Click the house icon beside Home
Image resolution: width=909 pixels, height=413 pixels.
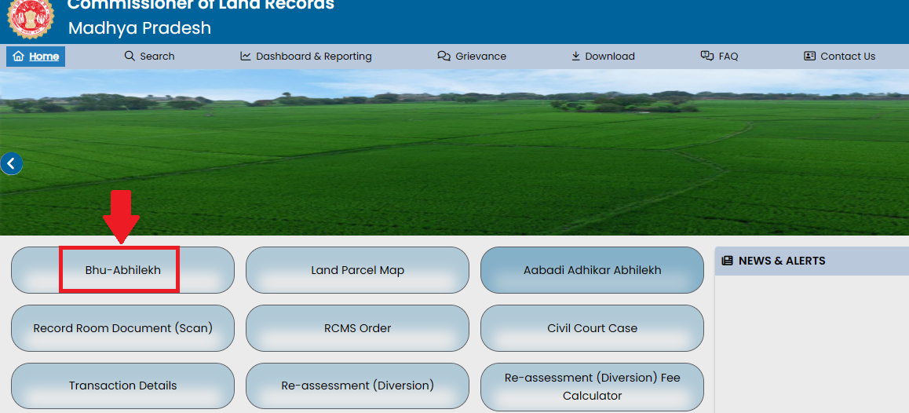18,57
